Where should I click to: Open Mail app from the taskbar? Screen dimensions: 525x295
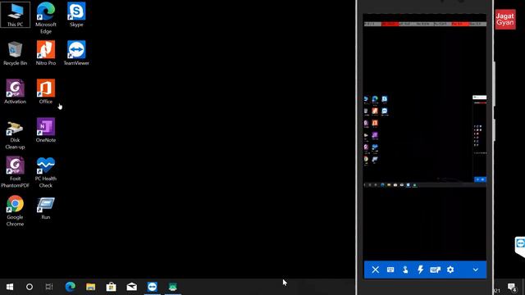coord(132,287)
